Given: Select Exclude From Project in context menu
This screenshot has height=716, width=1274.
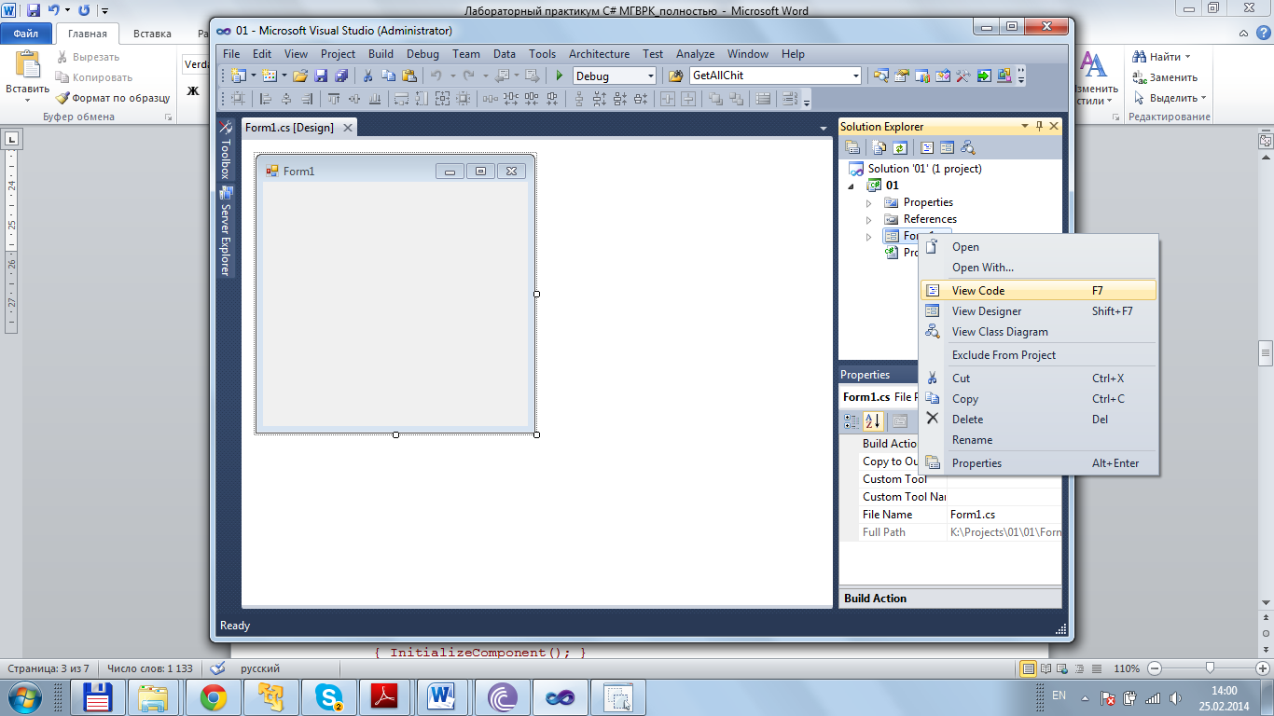Looking at the screenshot, I should coord(1039,355).
